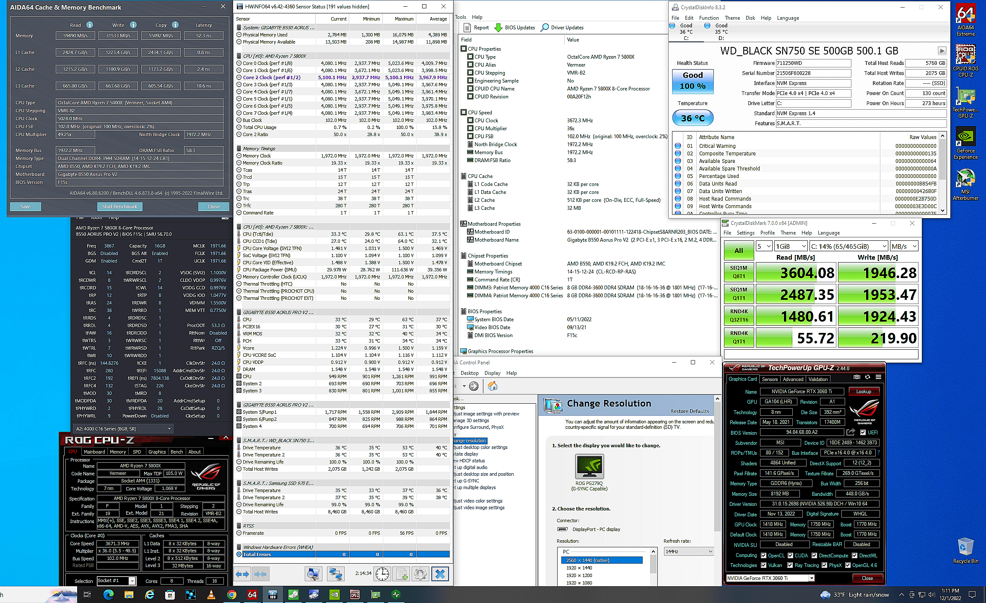Click Lookup button in GPU-Z
The height and width of the screenshot is (603, 986).
pyautogui.click(x=864, y=392)
